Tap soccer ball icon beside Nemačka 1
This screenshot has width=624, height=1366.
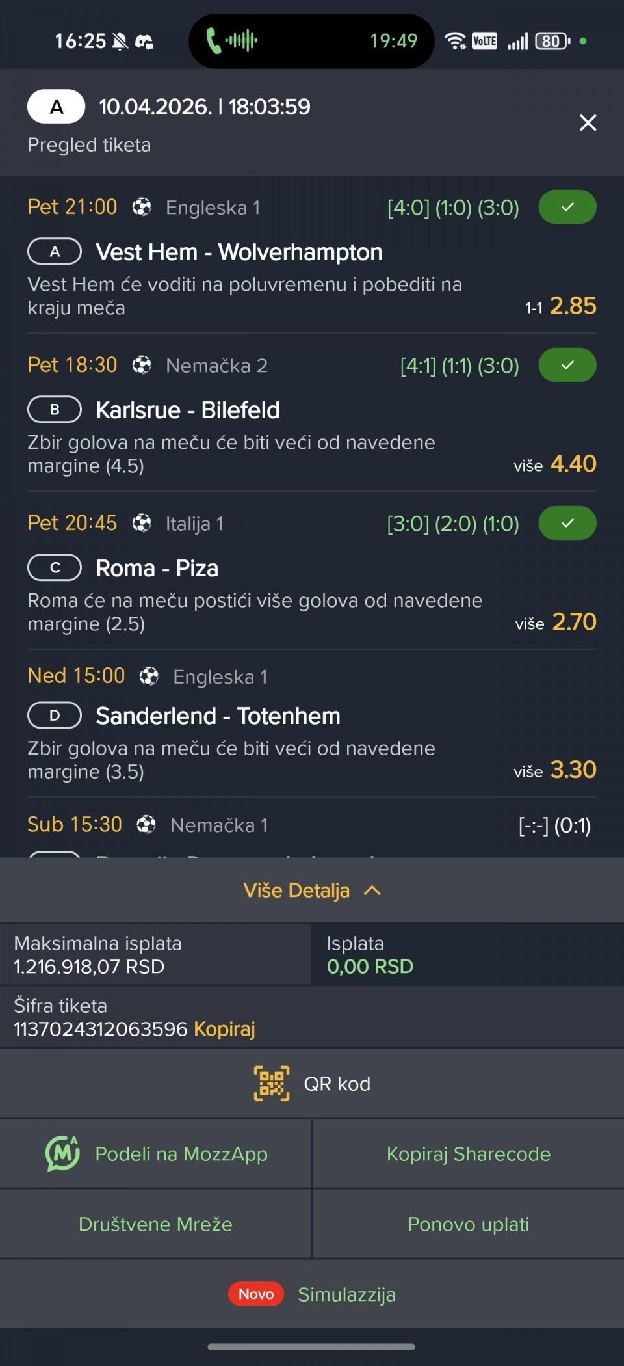click(146, 825)
